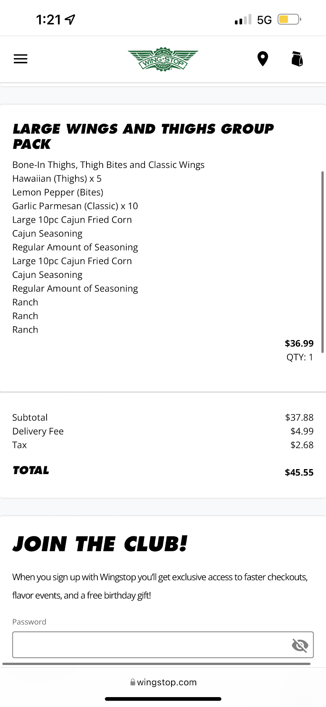Open the shopping bag icon
326x707 pixels.
[297, 59]
